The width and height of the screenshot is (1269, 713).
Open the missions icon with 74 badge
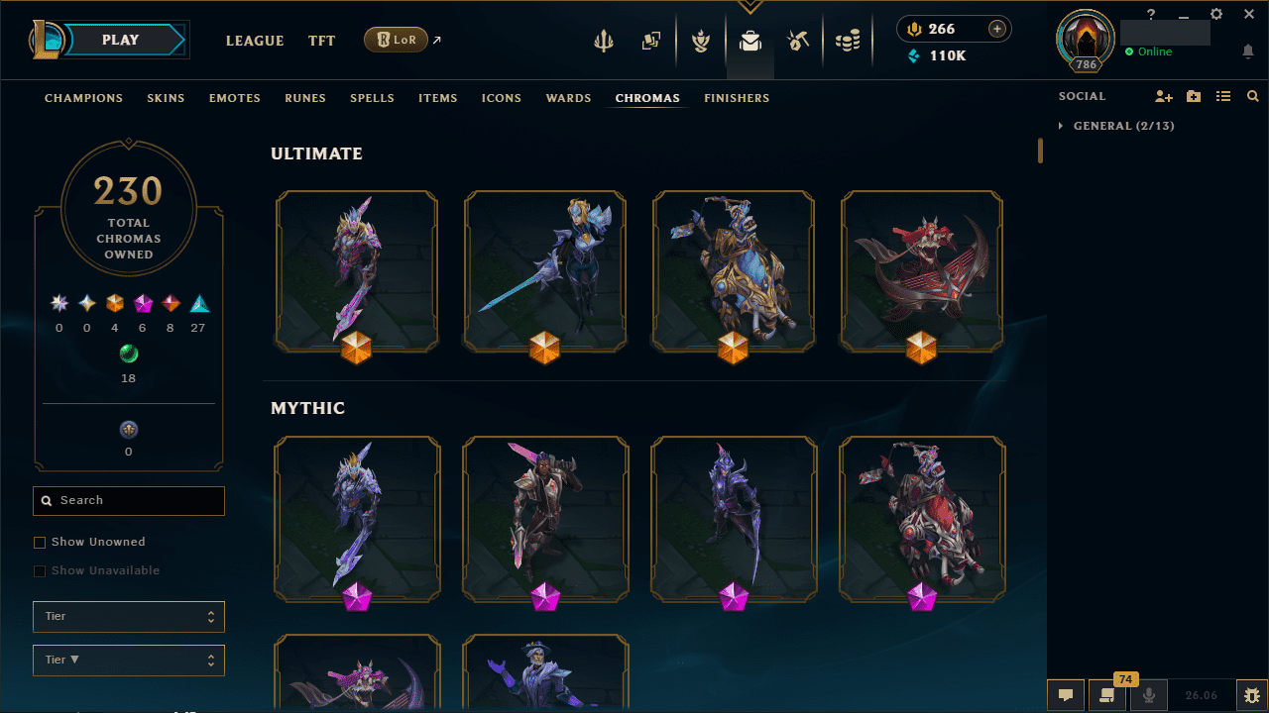[x=1107, y=695]
